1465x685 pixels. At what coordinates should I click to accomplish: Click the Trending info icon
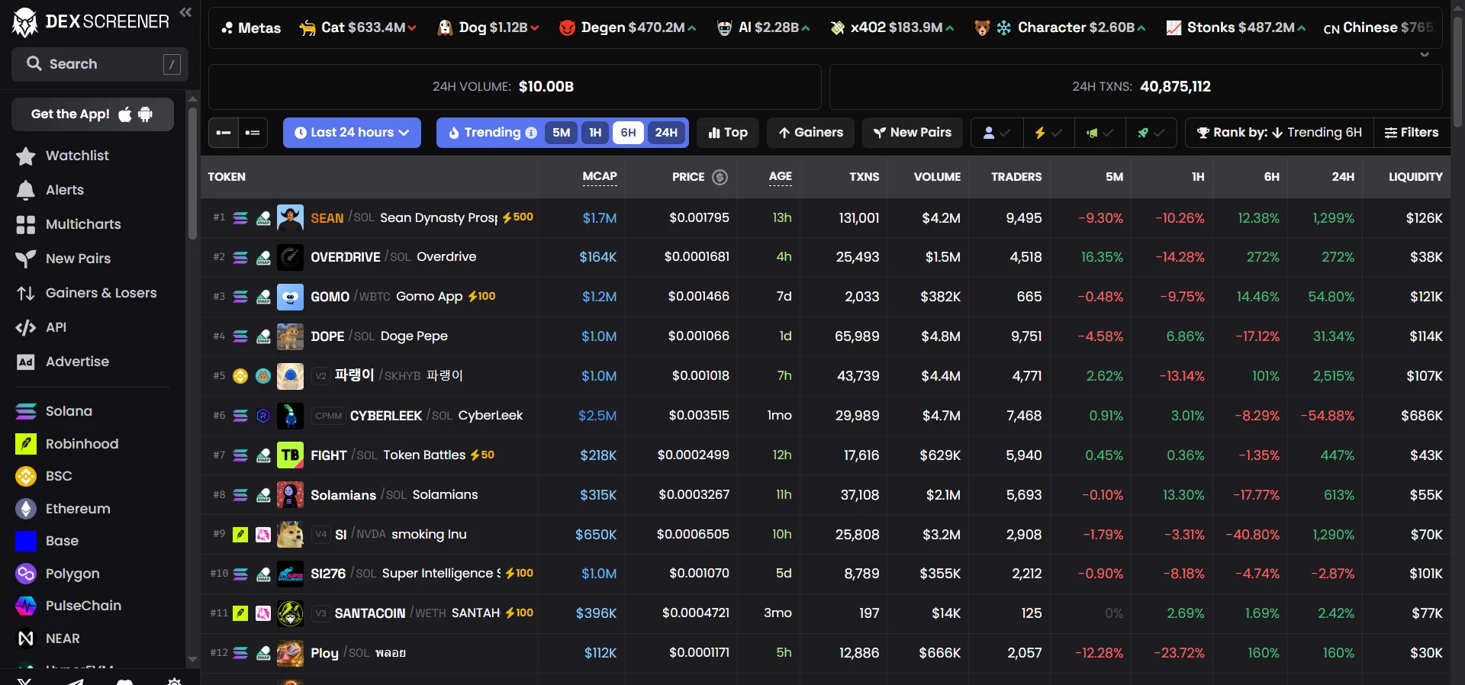(531, 133)
